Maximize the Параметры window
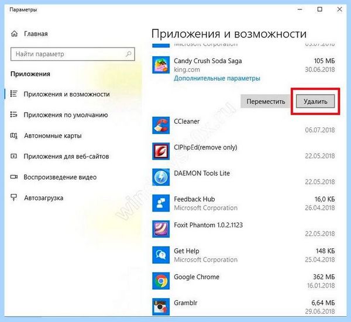Image resolution: width=351 pixels, height=322 pixels. (x=320, y=9)
